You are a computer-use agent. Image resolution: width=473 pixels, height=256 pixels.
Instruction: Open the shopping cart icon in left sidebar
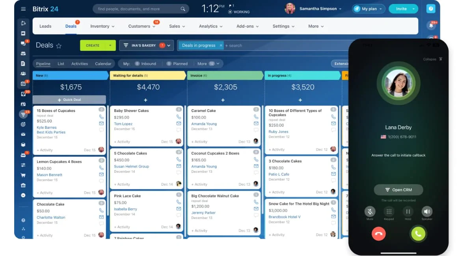23,175
